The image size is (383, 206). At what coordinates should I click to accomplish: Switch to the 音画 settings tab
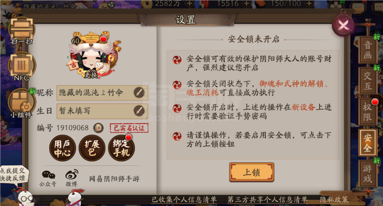tap(367, 50)
